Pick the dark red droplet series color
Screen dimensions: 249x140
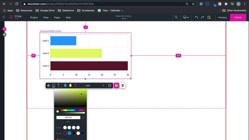[x=75, y=86]
